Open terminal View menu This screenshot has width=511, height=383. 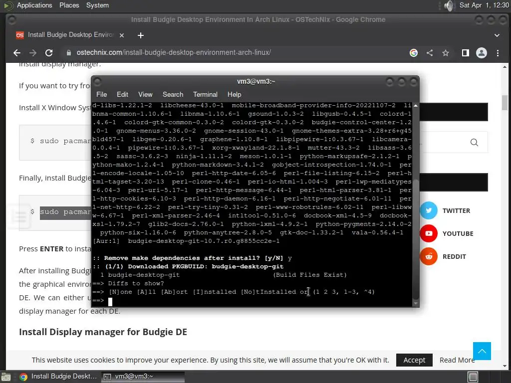point(145,94)
